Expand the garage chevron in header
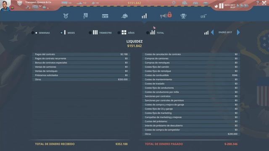 [x=40, y=6]
